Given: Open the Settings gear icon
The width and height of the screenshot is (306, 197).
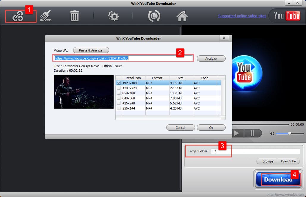Looking at the screenshot, I should click(113, 16).
